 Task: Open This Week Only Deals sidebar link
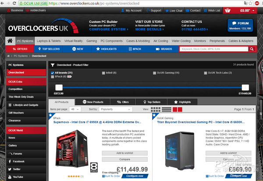(26, 97)
